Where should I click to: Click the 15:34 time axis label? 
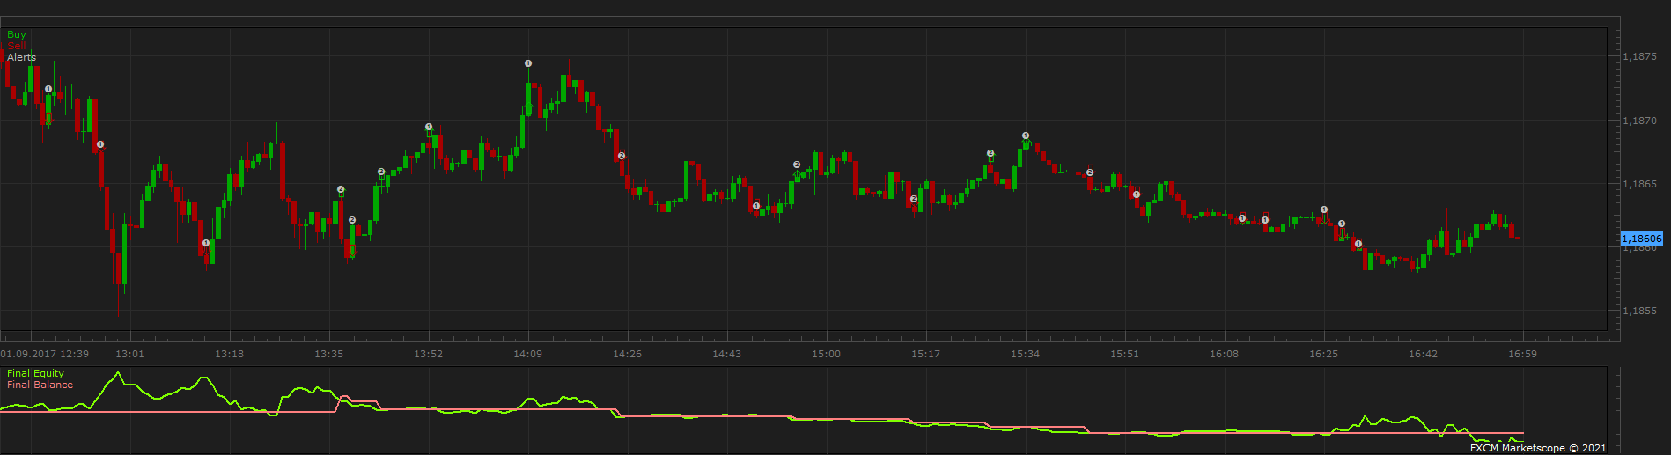click(1025, 354)
